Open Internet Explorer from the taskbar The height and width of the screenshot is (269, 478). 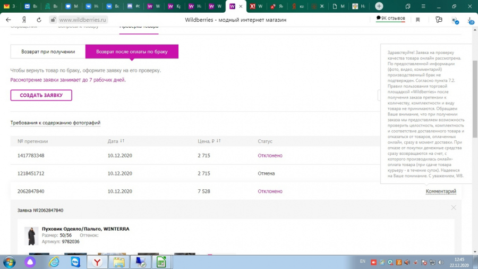(x=54, y=262)
